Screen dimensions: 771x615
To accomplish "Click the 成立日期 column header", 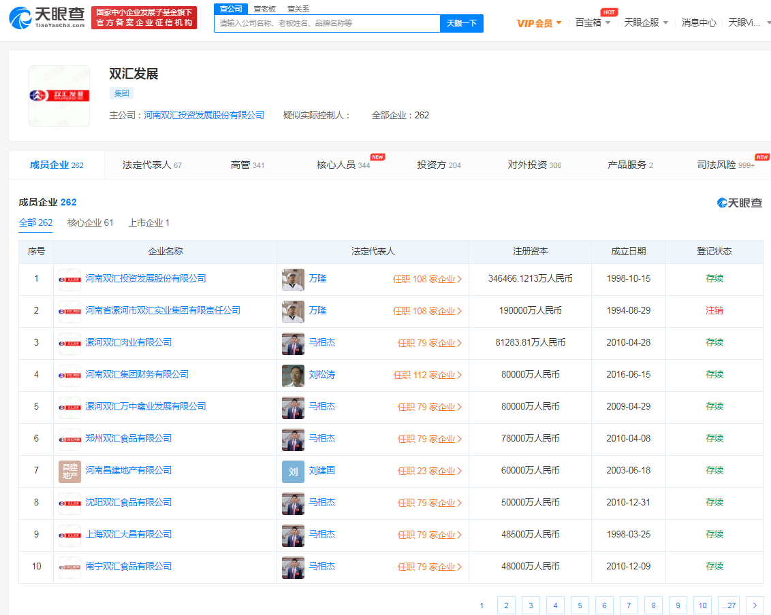I will (628, 252).
